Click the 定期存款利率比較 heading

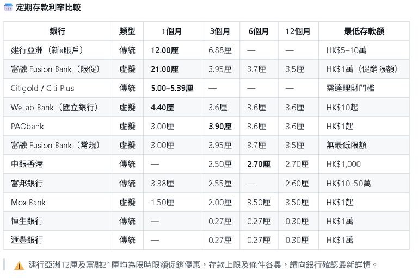click(48, 8)
